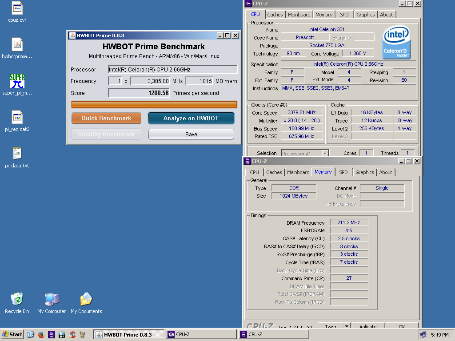Open Caches tab in lower CPU-Z window

pyautogui.click(x=274, y=172)
